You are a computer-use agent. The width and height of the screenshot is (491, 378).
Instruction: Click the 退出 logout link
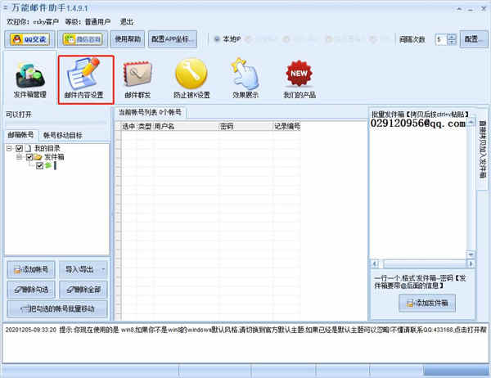click(x=127, y=21)
